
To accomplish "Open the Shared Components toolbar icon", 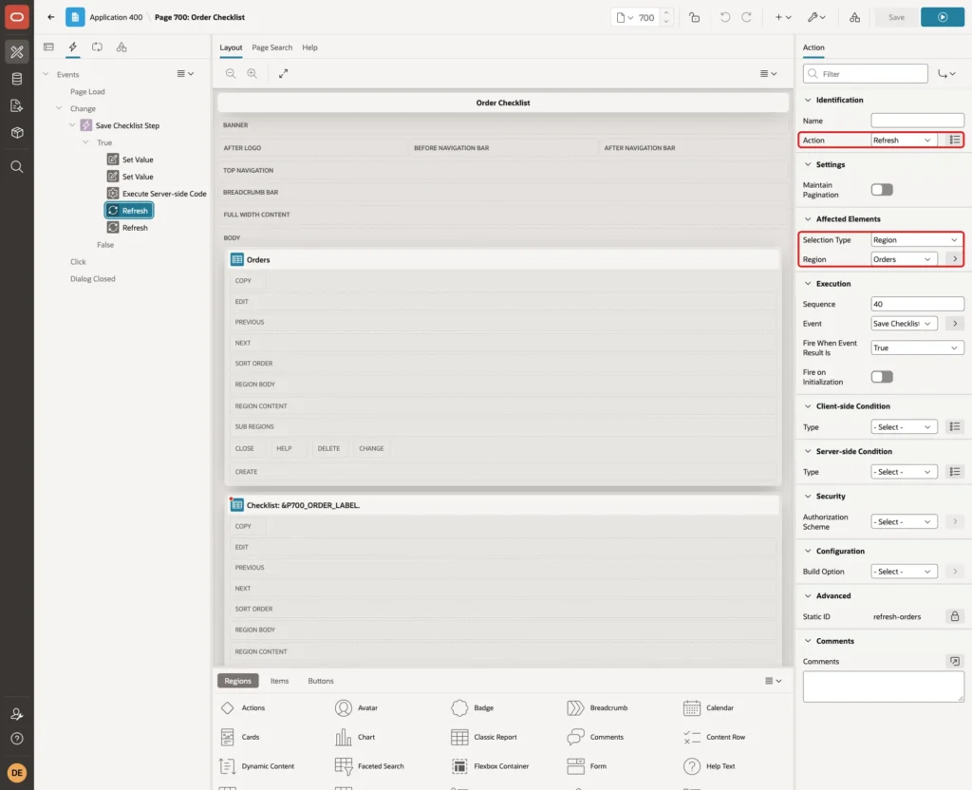I will (855, 17).
